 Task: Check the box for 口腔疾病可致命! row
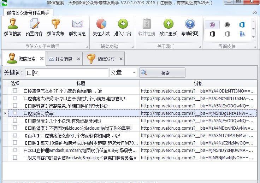pyautogui.click(x=15, y=113)
